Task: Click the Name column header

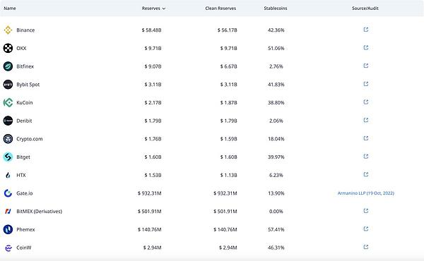Action: click(x=10, y=8)
